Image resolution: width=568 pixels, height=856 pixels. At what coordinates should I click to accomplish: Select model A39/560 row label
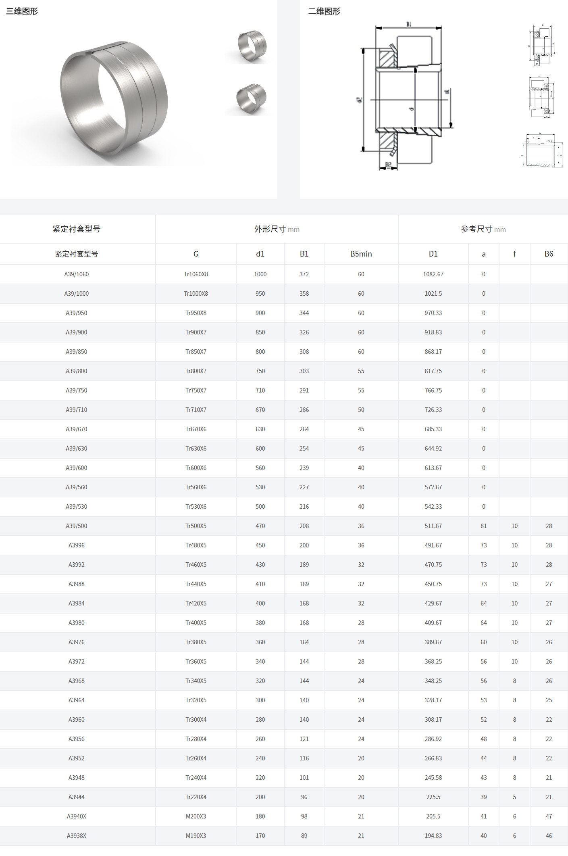coord(77,487)
